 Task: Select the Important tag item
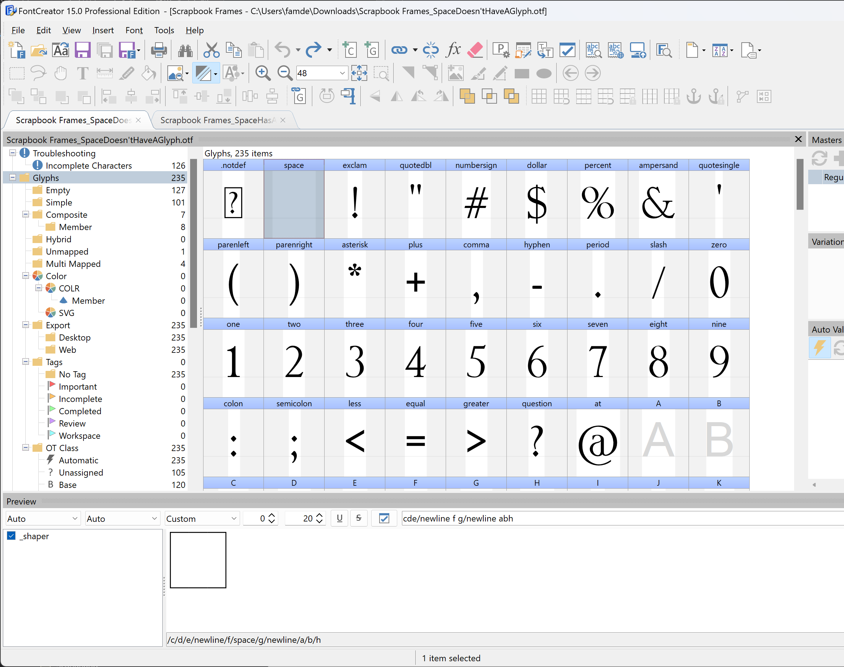pos(78,387)
